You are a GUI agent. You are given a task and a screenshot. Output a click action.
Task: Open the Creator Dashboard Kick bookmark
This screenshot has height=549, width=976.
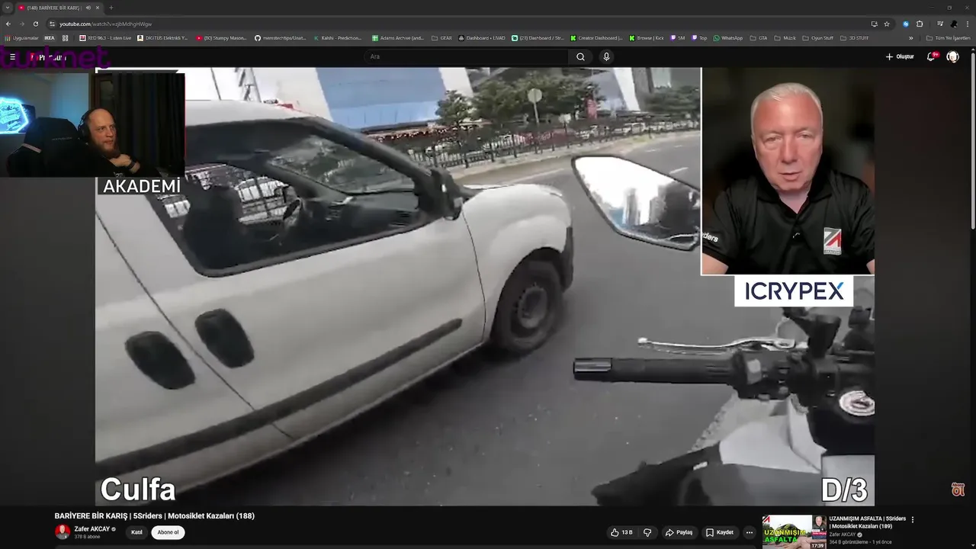tap(596, 37)
